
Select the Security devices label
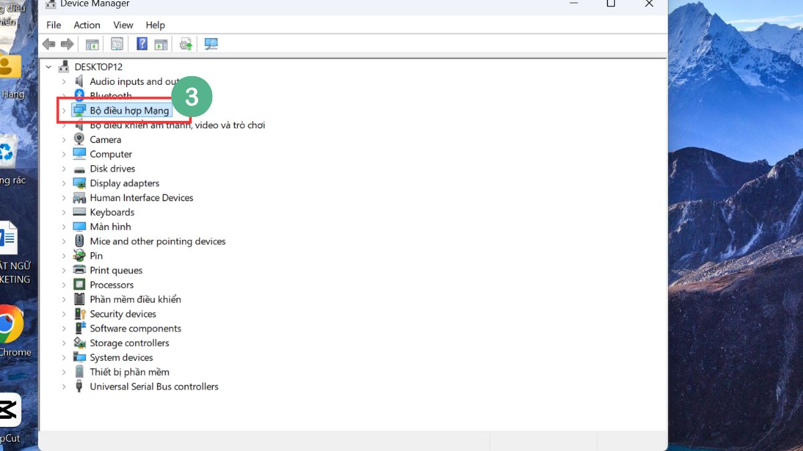click(123, 314)
